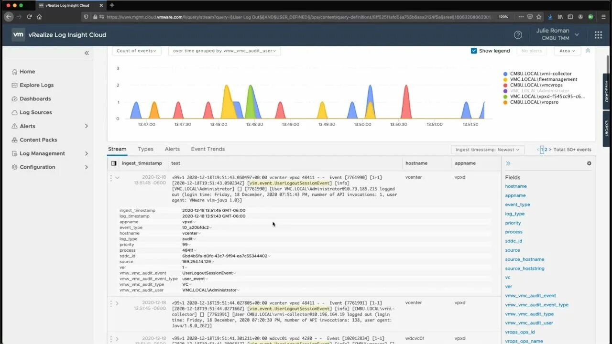The height and width of the screenshot is (344, 612).
Task: Click the browser address bar URL
Action: coord(298,17)
